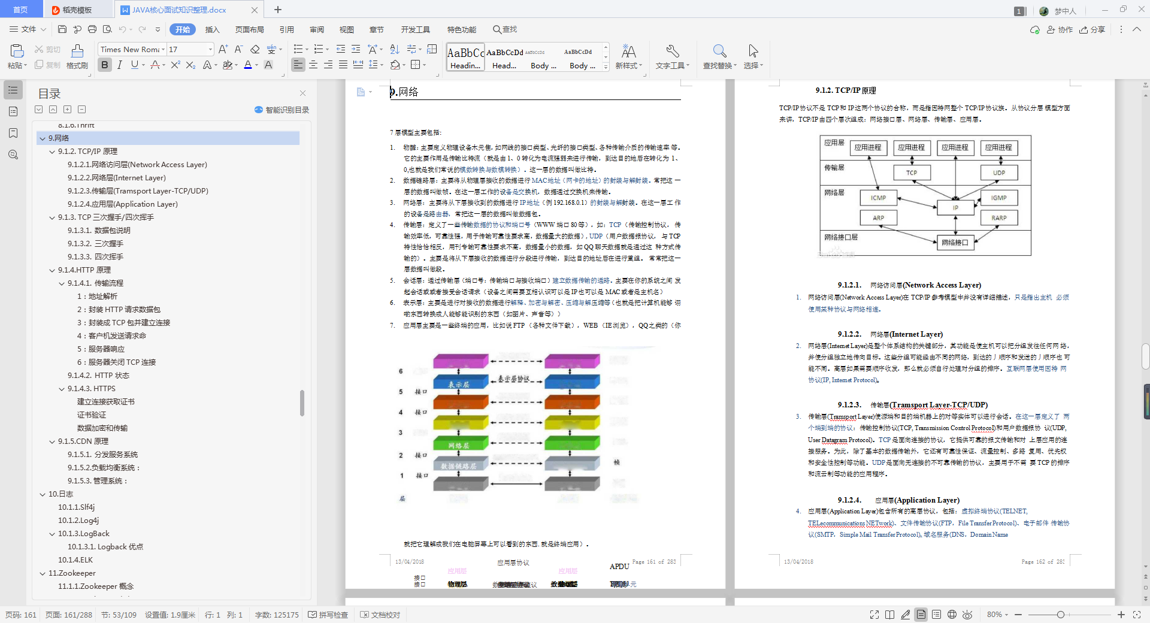The height and width of the screenshot is (623, 1150).
Task: Toggle 文档校对 in status bar
Action: click(x=380, y=615)
